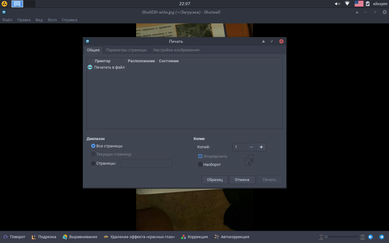Select the Crop (Подрезка) tool
389x243 pixels.
[x=44, y=237]
